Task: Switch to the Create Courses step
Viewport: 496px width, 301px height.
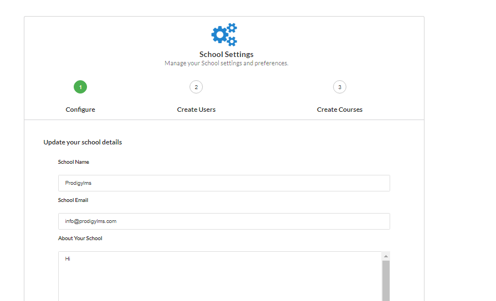Action: [340, 110]
